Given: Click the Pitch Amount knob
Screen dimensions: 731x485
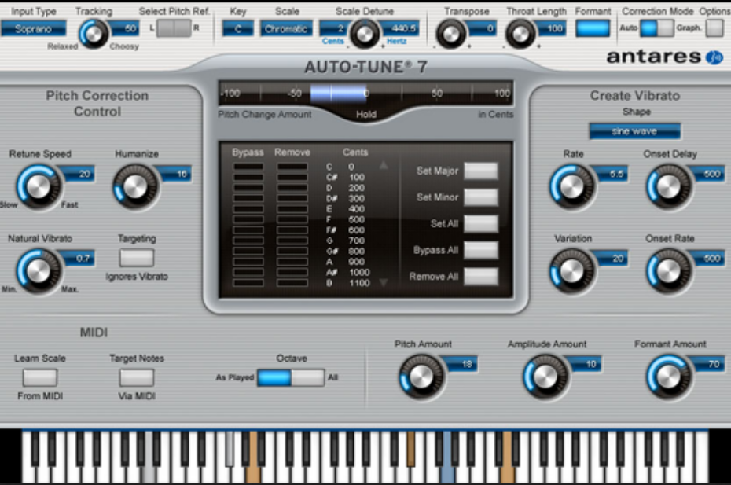Looking at the screenshot, I should click(421, 377).
